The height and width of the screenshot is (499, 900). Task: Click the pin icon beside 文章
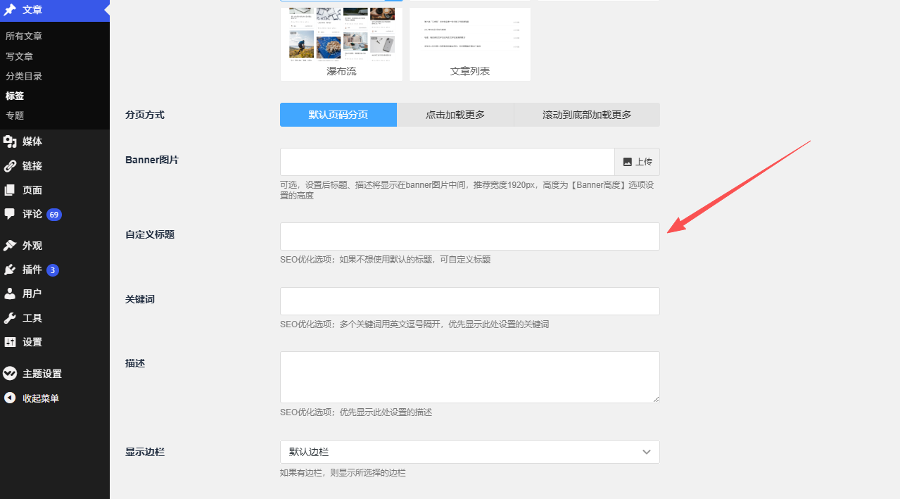tap(10, 10)
